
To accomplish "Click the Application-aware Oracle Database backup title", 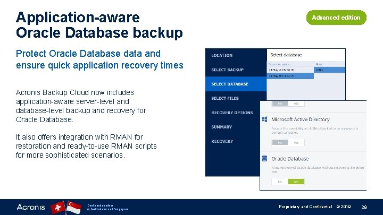I will (x=99, y=25).
